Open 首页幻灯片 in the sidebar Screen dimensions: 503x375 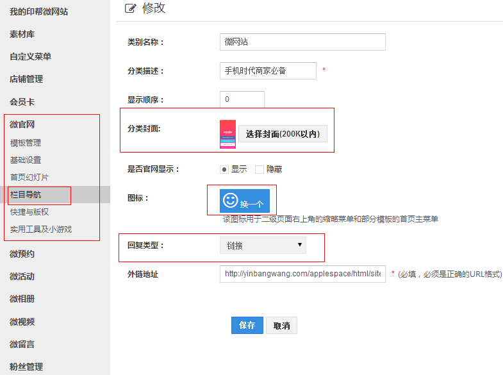tap(29, 177)
